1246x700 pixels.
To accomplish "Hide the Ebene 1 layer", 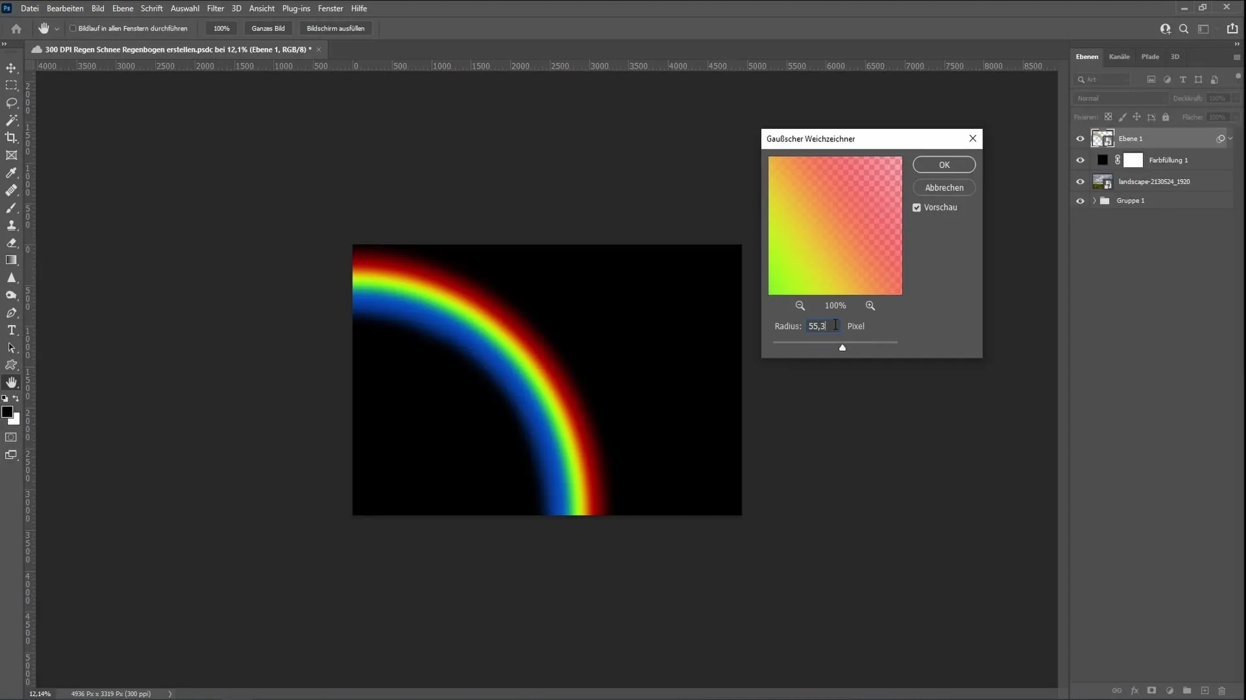I will (1080, 139).
